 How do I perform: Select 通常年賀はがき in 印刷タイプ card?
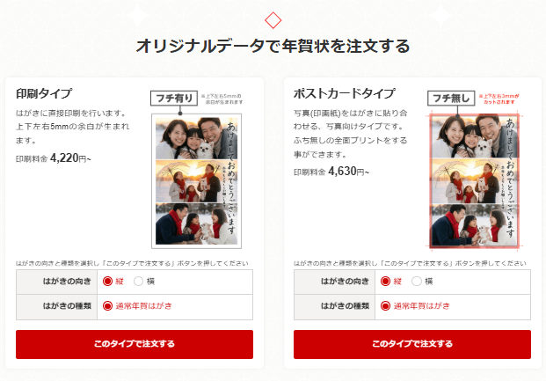point(107,306)
